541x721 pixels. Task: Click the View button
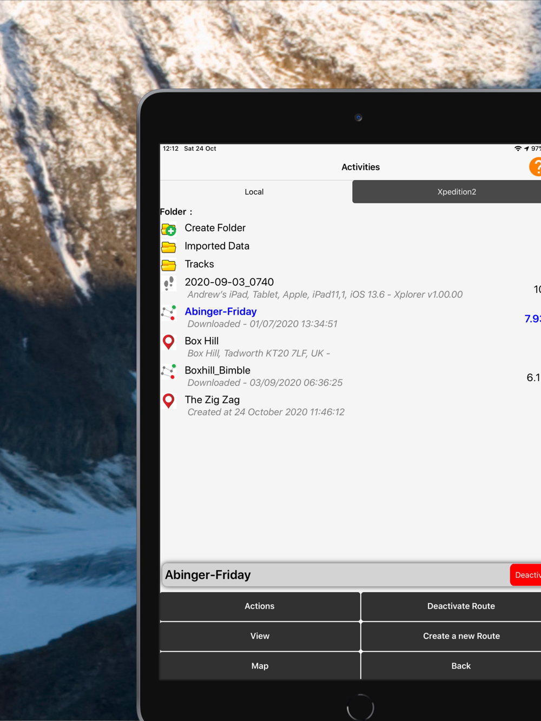260,636
